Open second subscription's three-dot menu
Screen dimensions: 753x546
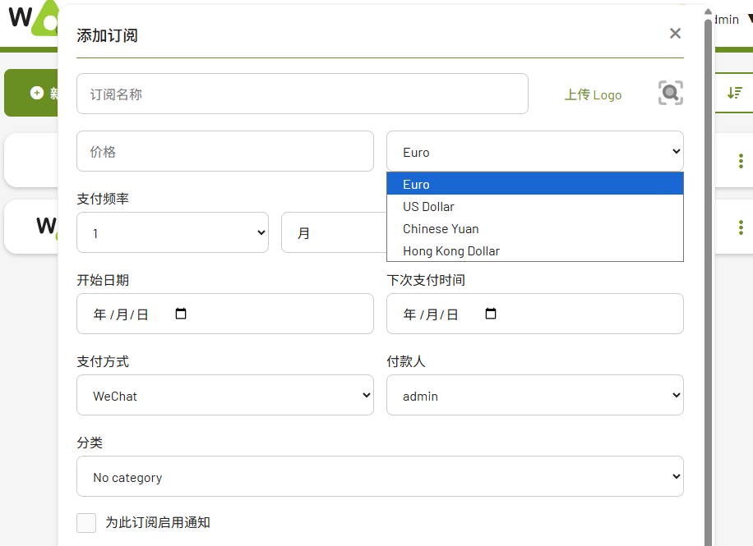(x=741, y=227)
